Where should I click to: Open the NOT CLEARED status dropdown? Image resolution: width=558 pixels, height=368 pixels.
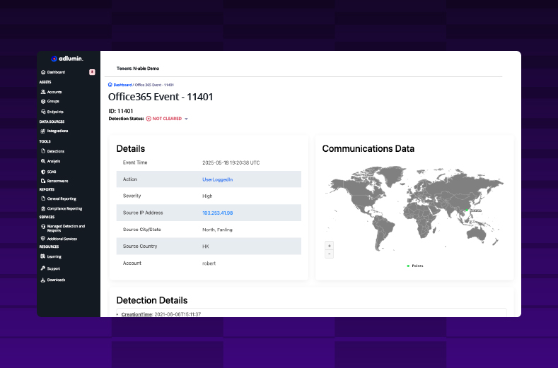[x=186, y=119]
